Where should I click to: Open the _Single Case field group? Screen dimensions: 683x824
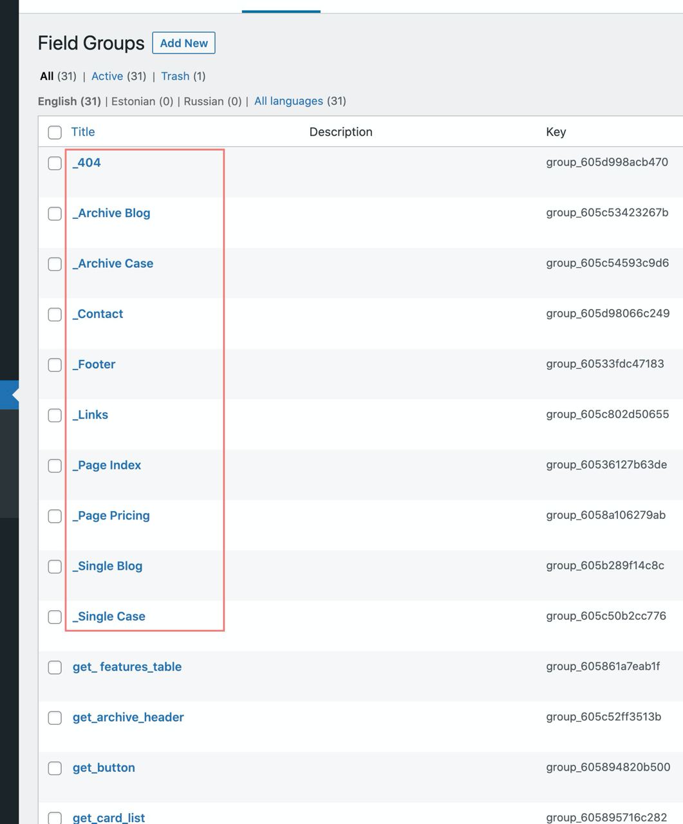tap(109, 617)
